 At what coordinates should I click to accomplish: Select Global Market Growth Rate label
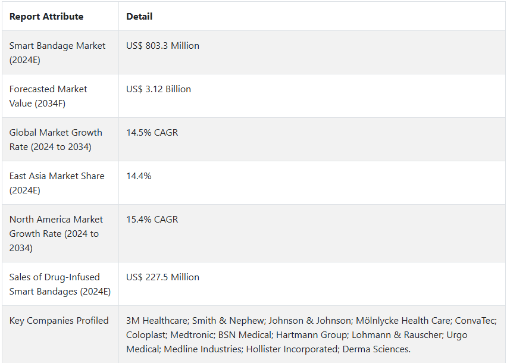(55, 140)
